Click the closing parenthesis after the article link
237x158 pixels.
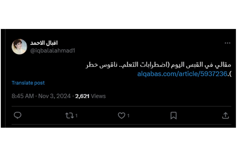pos(230,74)
